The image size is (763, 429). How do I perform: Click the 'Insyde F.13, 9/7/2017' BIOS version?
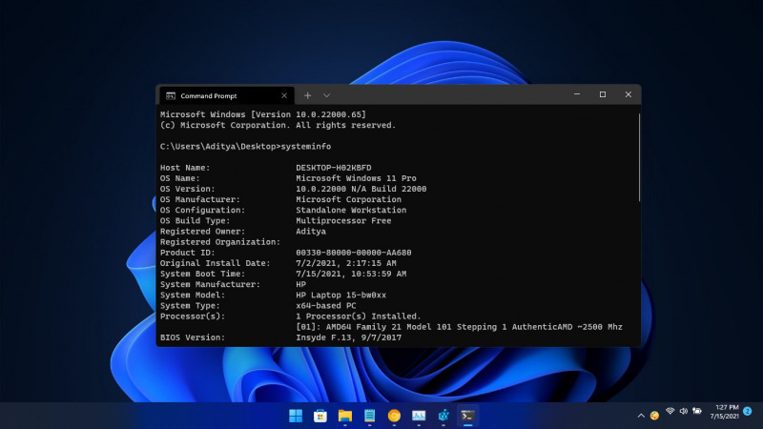[x=349, y=337]
